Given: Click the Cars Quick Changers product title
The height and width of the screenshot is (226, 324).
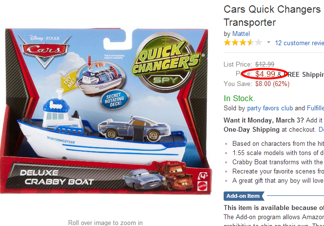Looking at the screenshot, I should tap(274, 16).
